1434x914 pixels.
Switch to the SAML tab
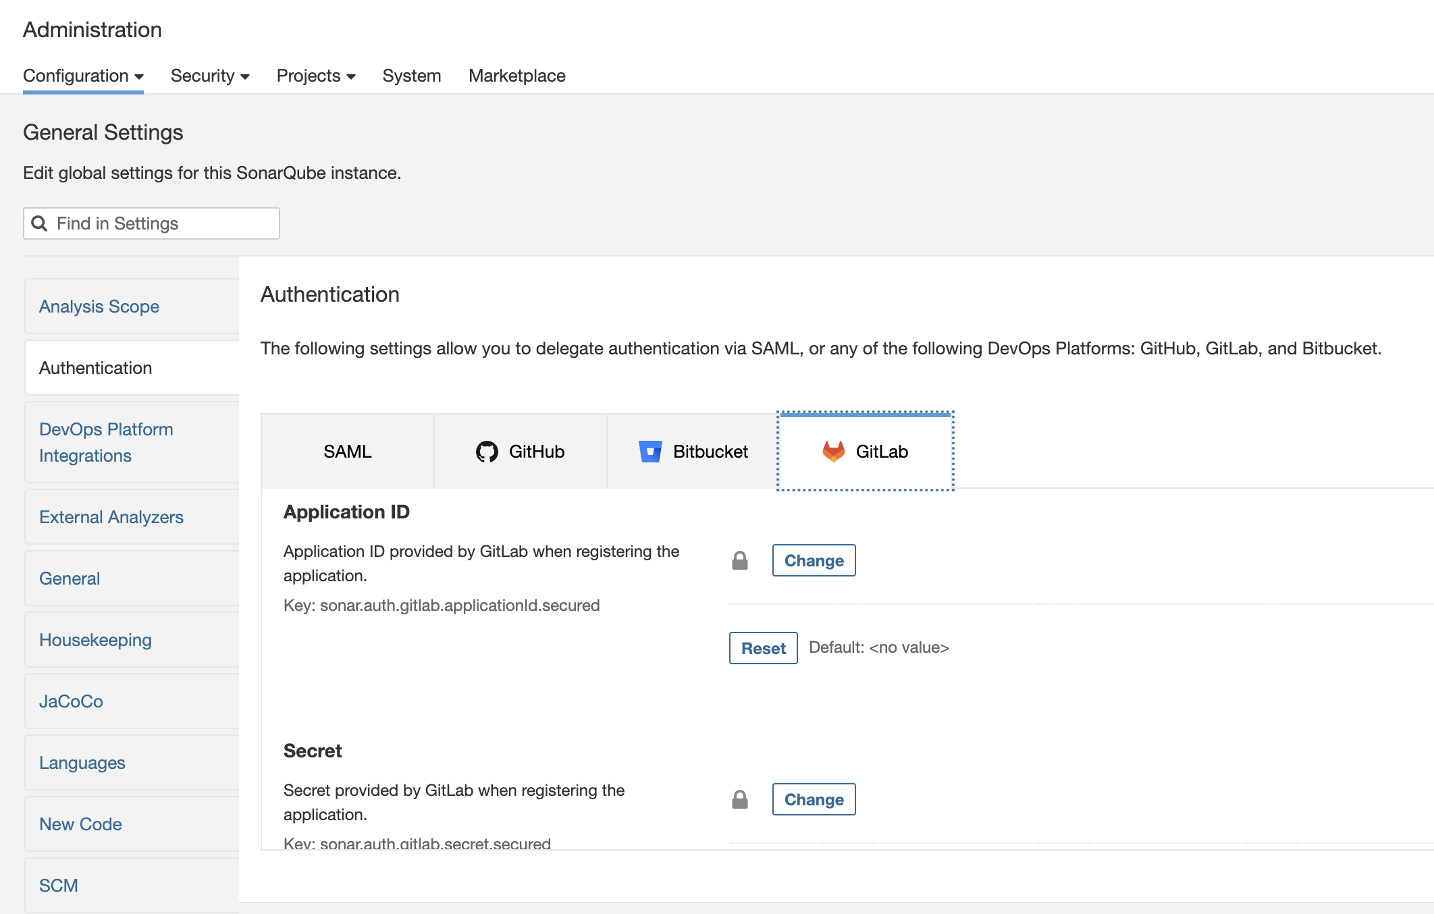(347, 452)
